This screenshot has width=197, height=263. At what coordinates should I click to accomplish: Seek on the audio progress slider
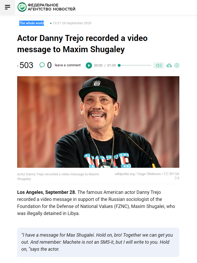tap(135, 65)
